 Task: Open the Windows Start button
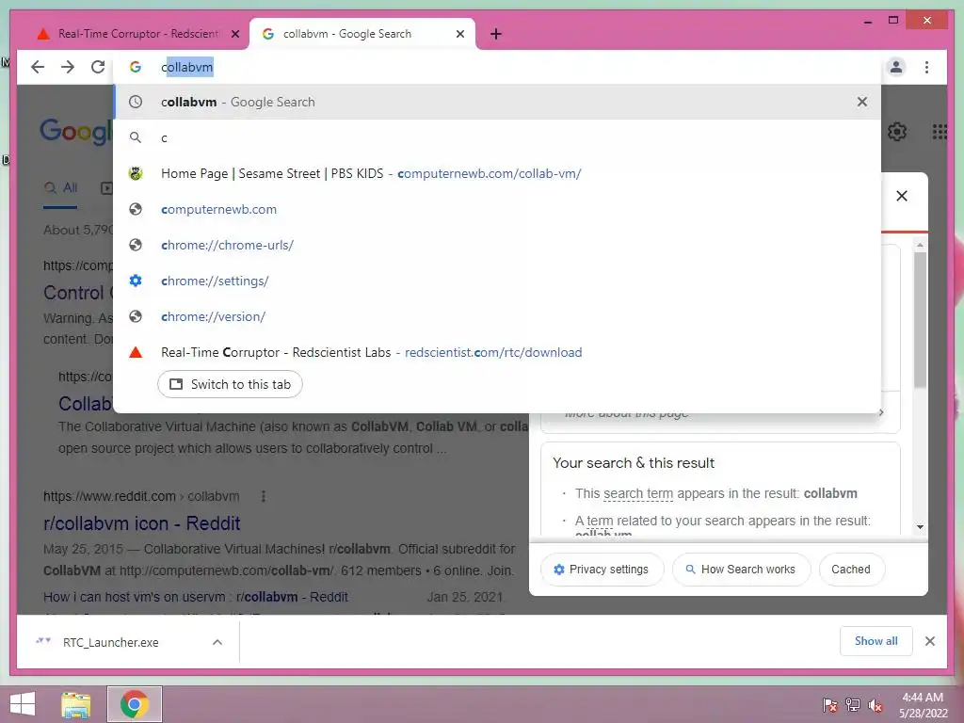point(23,704)
